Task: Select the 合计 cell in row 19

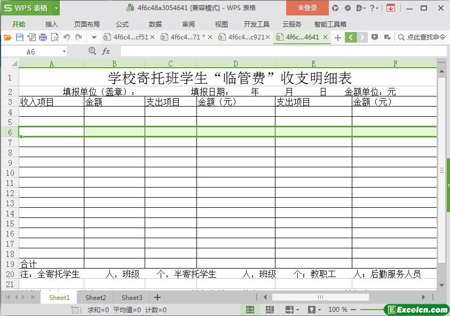Action: 51,264
